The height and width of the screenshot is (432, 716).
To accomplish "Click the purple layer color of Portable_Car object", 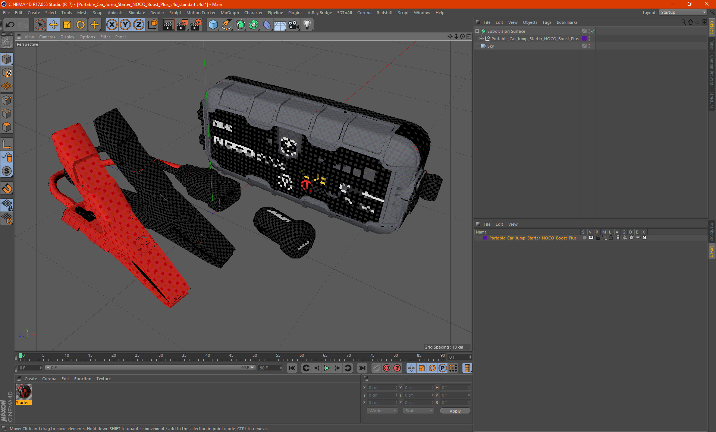I will click(584, 39).
